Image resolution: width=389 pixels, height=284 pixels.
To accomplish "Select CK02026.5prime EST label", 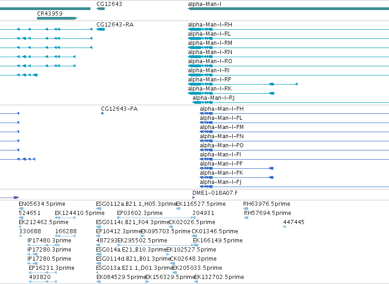I will tap(192, 222).
